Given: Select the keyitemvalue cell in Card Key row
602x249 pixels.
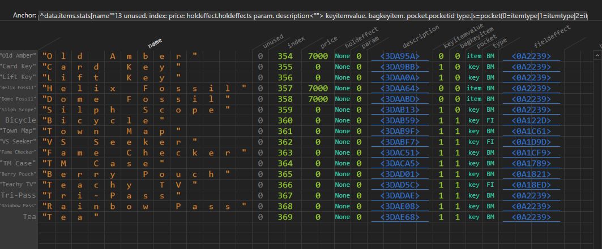Looking at the screenshot, I should click(x=441, y=67).
